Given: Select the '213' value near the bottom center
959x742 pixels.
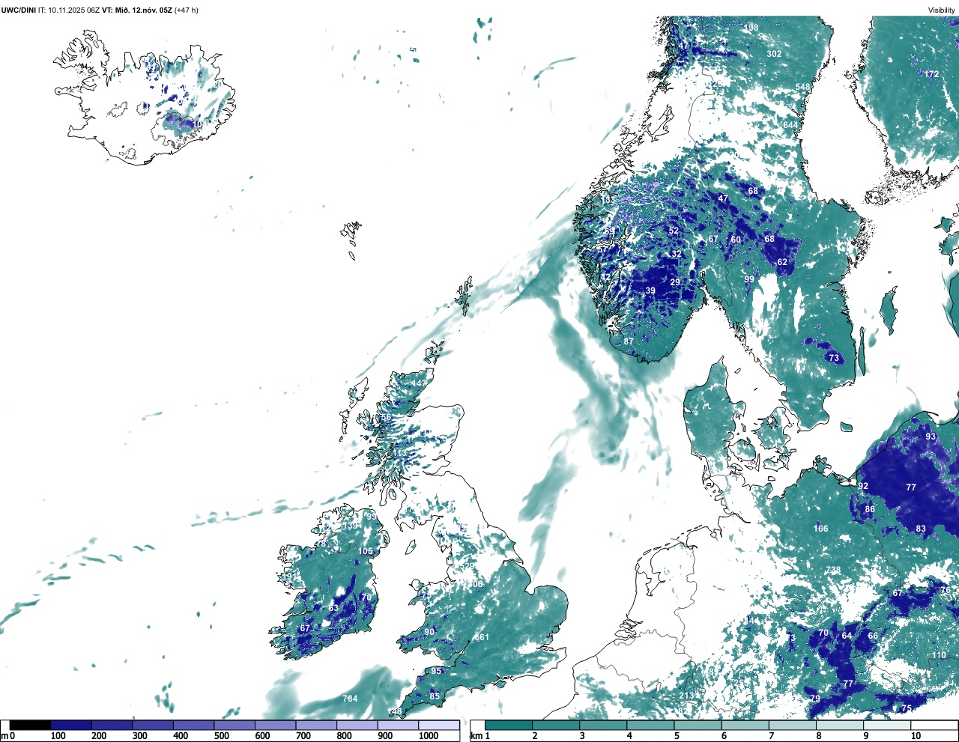Looking at the screenshot, I should pyautogui.click(x=686, y=696).
